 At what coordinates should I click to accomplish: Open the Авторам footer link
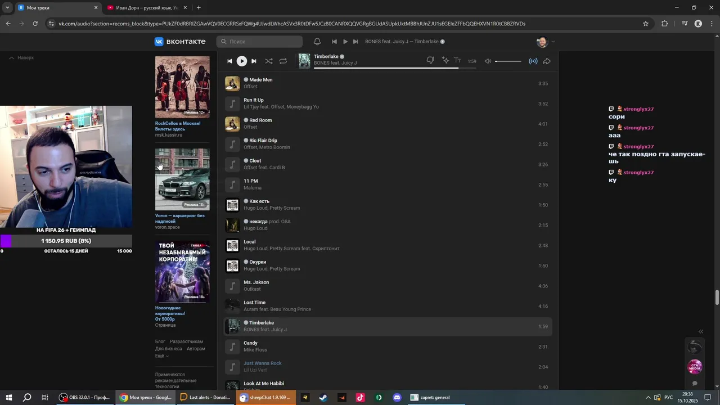point(196,349)
